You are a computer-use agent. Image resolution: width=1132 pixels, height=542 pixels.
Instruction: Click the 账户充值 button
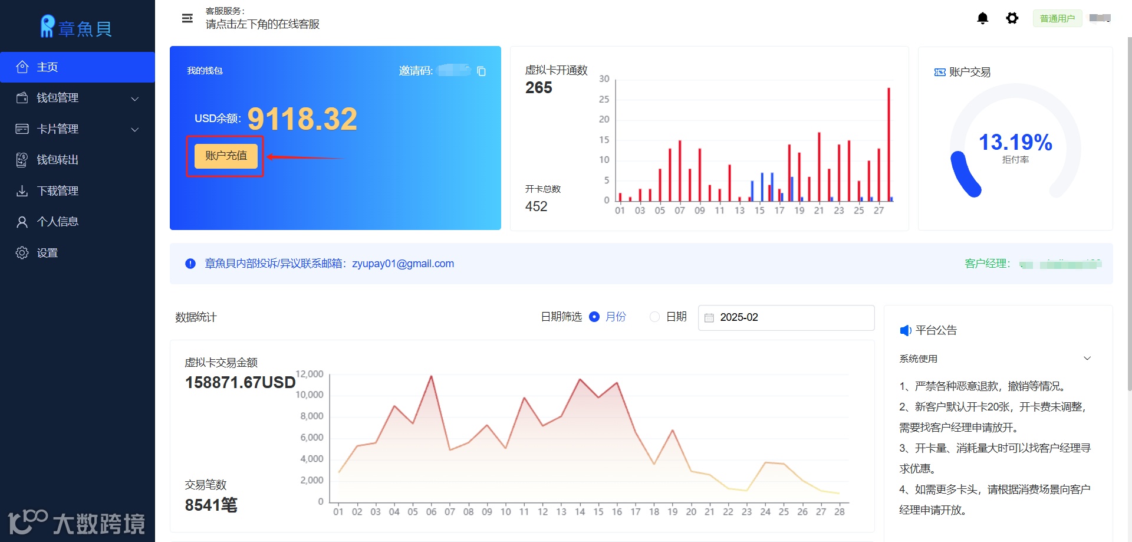226,156
